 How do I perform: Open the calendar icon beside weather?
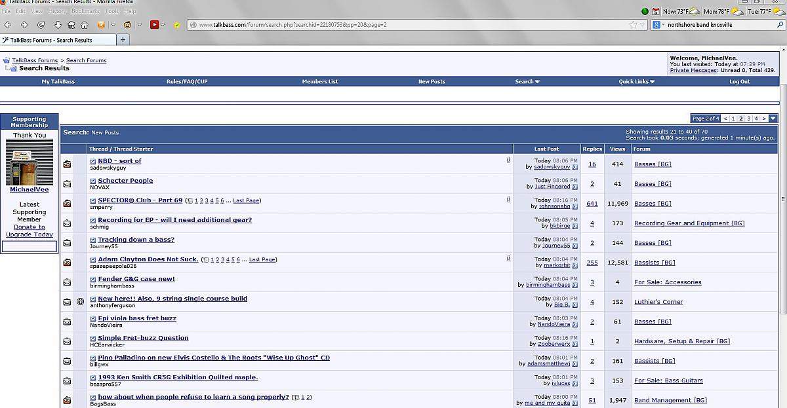click(656, 11)
